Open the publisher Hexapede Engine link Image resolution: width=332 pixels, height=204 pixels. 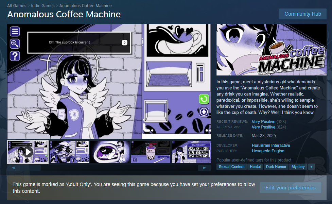[268, 151]
